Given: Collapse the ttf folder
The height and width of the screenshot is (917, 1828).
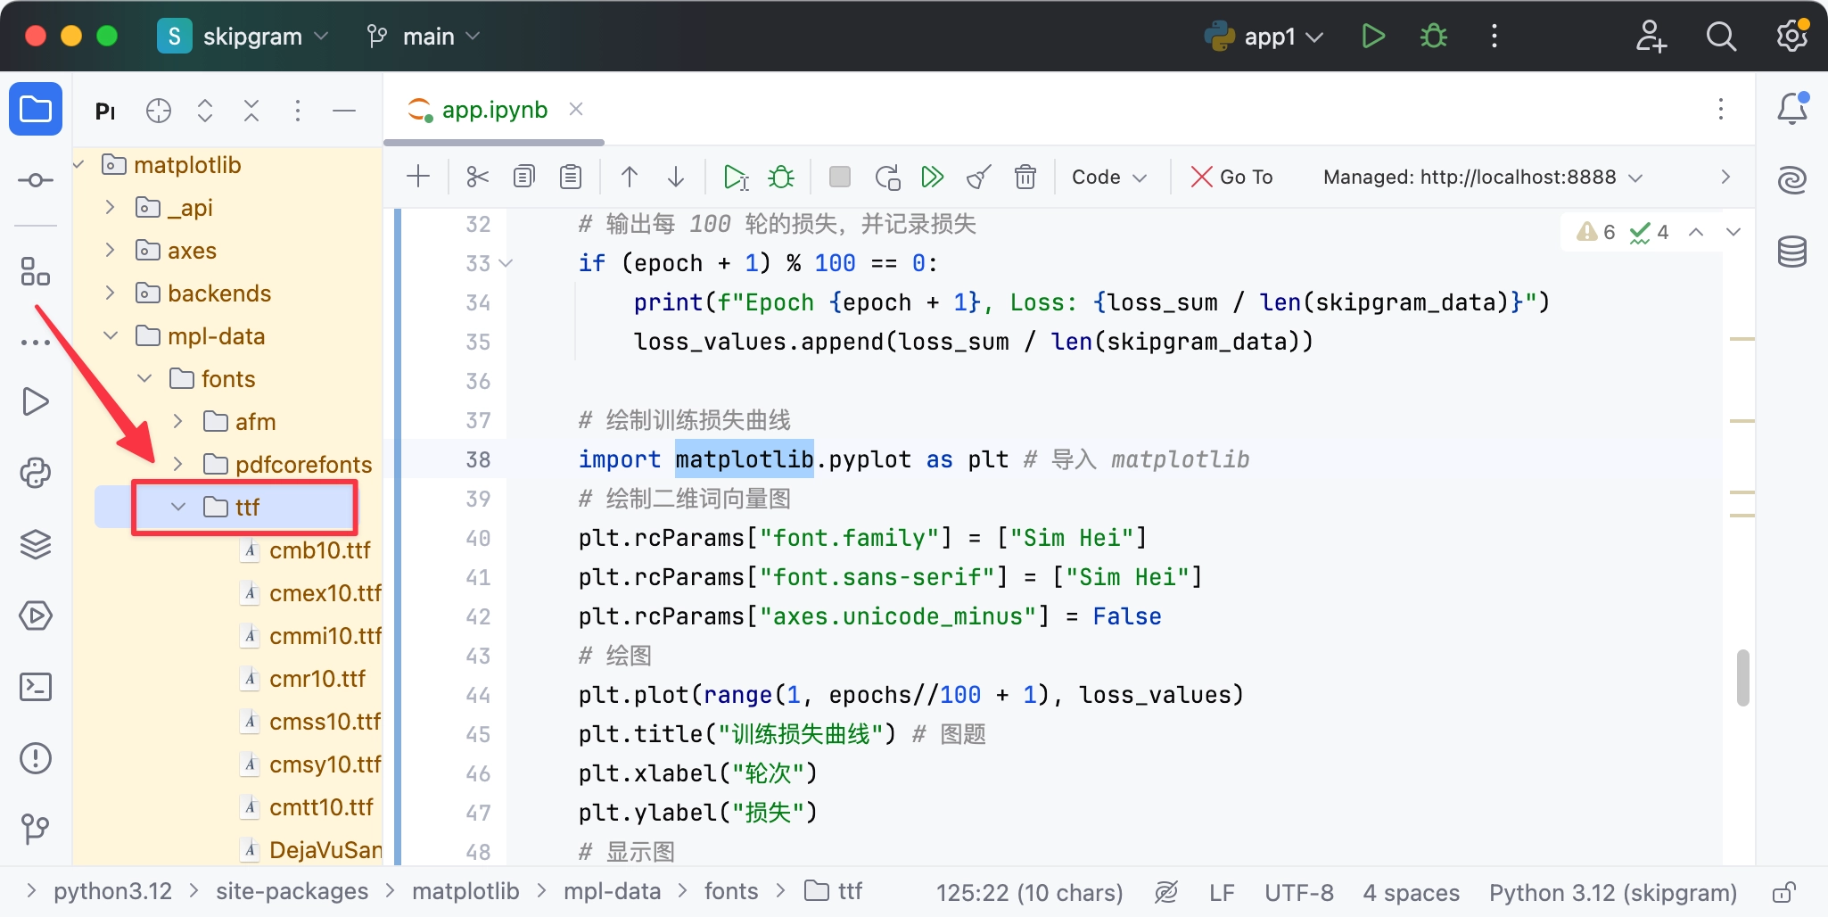Looking at the screenshot, I should (177, 507).
